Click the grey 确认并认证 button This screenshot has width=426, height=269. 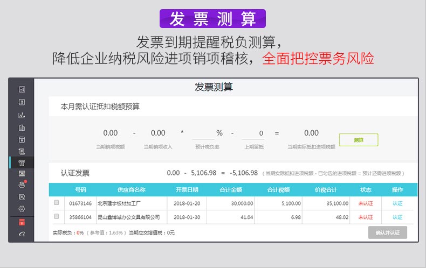coord(388,232)
